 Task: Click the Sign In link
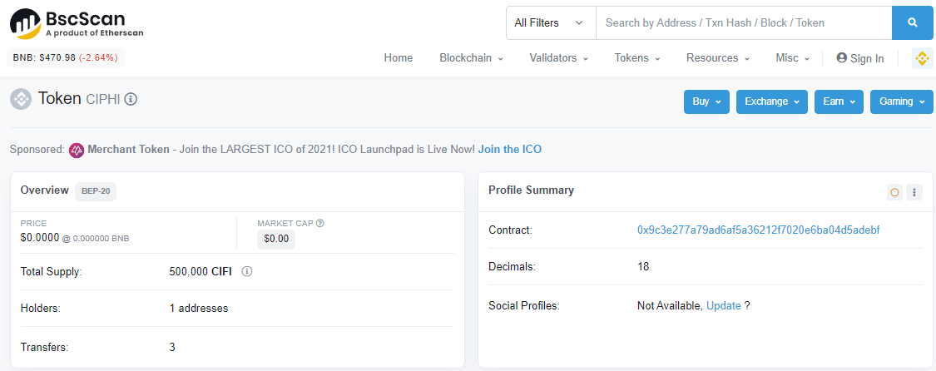[860, 58]
